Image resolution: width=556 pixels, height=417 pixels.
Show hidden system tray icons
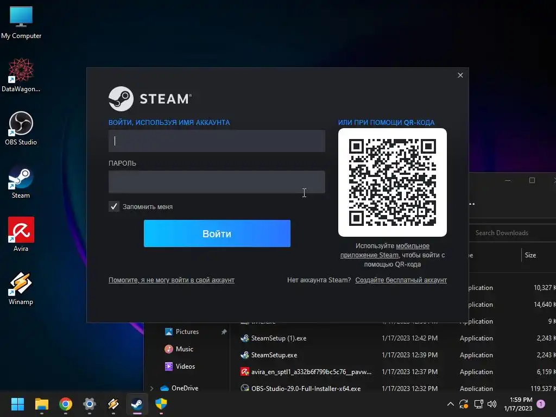450,404
